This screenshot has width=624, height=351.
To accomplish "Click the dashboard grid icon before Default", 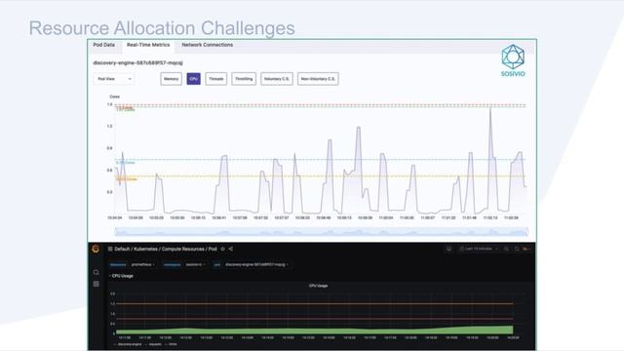I will point(110,250).
